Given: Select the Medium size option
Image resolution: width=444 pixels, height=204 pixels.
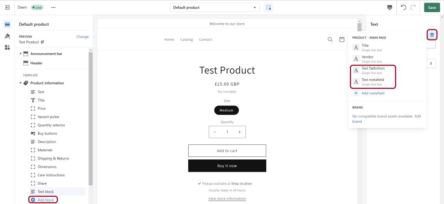Looking at the screenshot, I should pos(226,110).
